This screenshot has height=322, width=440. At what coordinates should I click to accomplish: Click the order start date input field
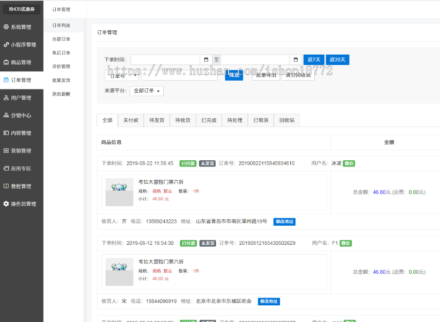click(166, 59)
